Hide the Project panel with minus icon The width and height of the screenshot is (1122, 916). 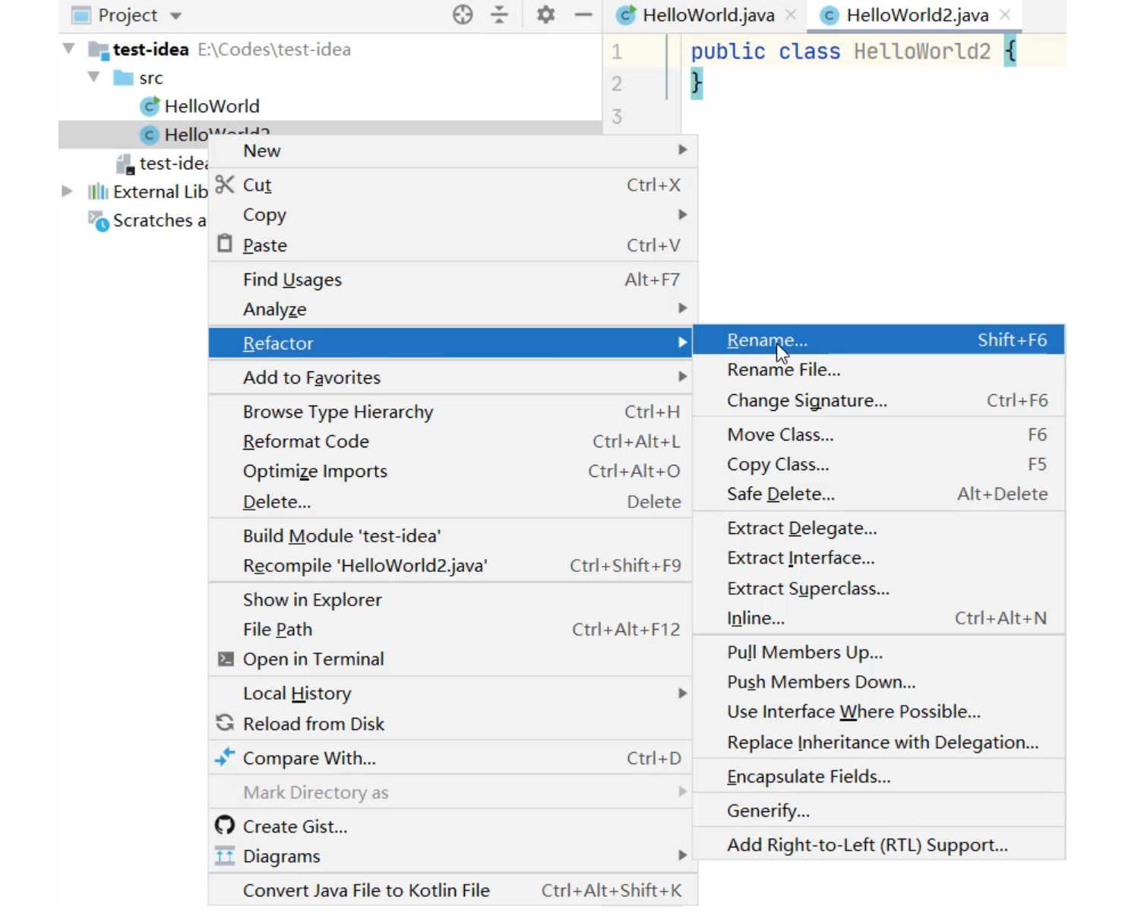click(583, 14)
